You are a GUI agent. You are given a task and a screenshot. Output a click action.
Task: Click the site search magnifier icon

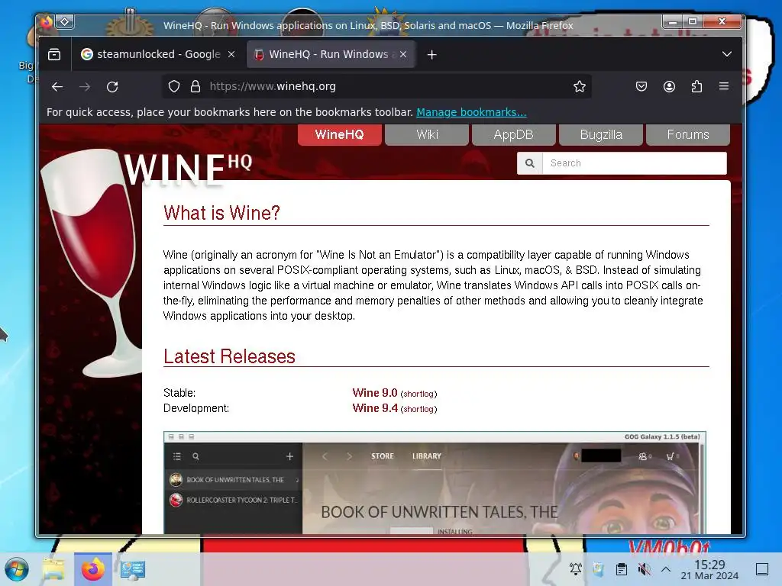(x=530, y=163)
